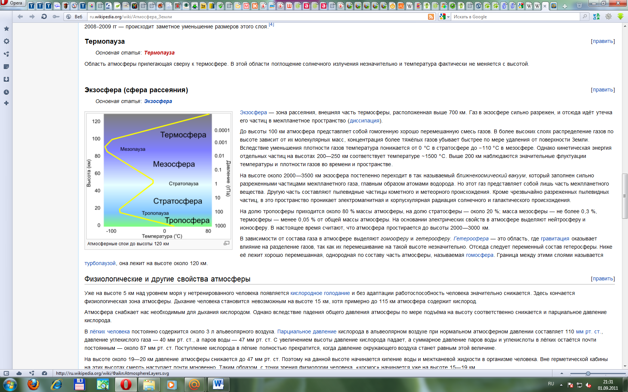This screenshot has width=628, height=392.
Task: Open the gear extension icon in the toolbar
Action: (x=609, y=17)
